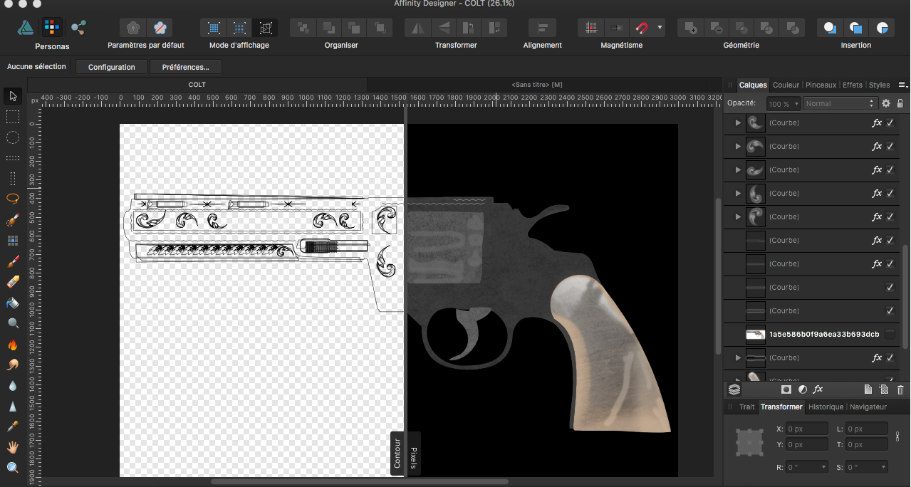Hide the Courbe layer directly above 1a5e586b layer
911x487 pixels.
click(x=890, y=310)
